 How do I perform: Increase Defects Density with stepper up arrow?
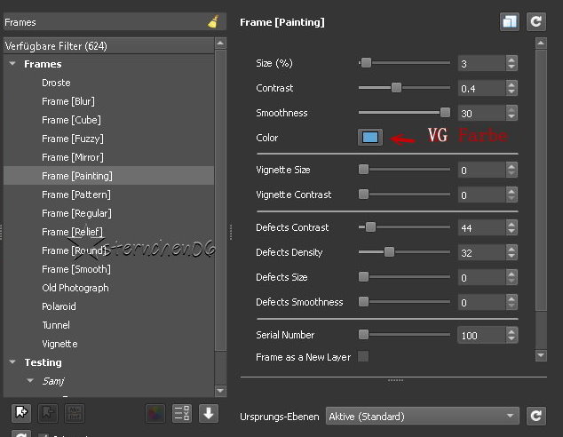(511, 249)
